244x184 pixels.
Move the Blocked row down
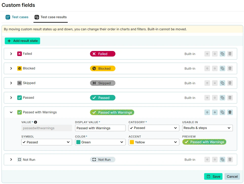(215, 68)
